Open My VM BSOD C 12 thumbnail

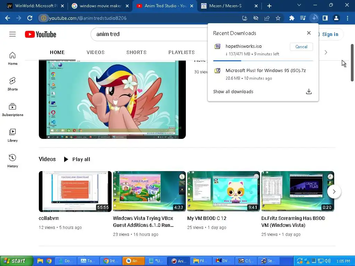tap(224, 191)
